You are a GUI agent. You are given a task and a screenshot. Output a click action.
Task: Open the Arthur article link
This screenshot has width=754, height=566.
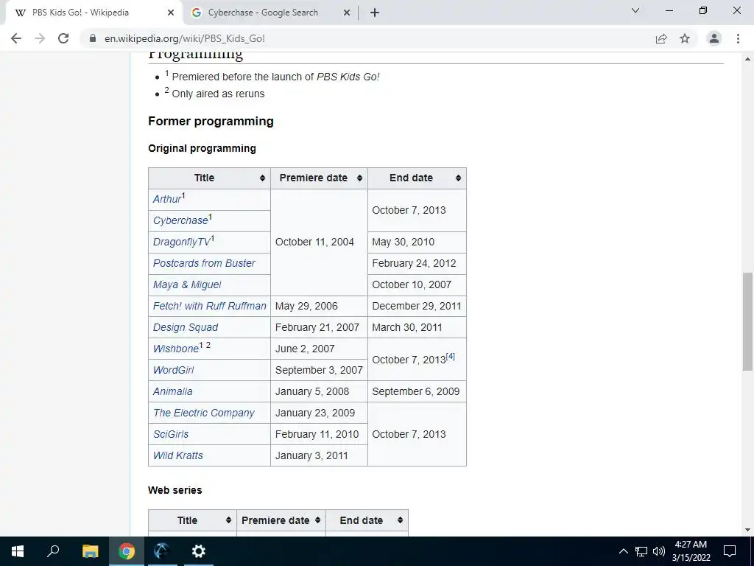click(x=167, y=199)
